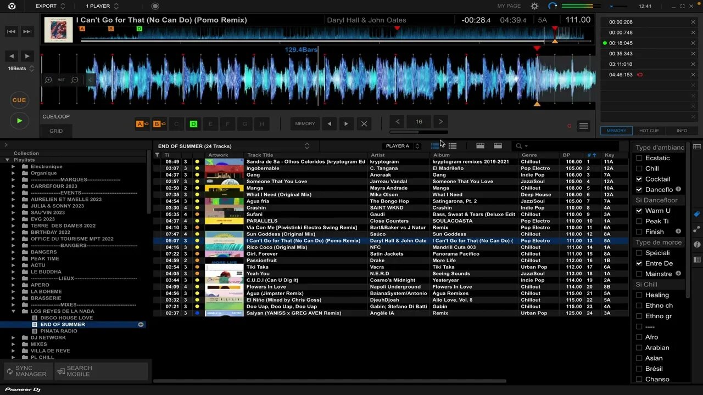Open the GRID panel
Screen dimensions: 703x395
[56, 131]
